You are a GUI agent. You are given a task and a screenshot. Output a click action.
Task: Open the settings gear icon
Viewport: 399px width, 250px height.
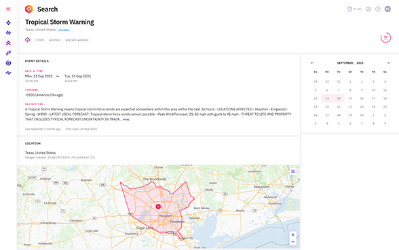pyautogui.click(x=368, y=9)
